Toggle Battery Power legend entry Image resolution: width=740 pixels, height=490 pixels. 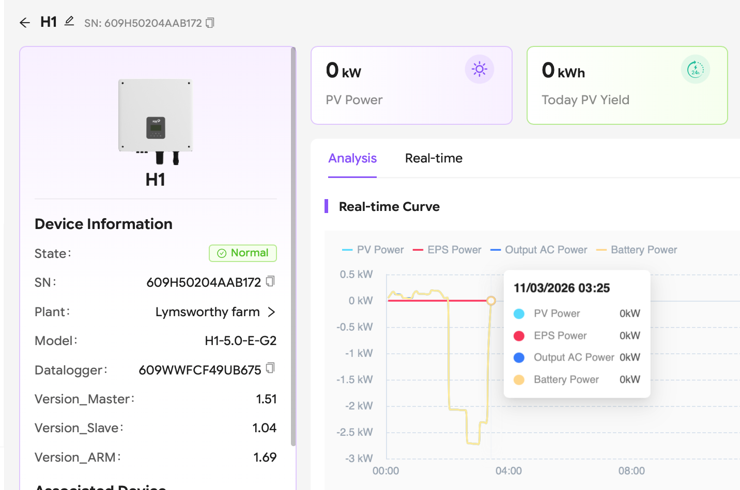(x=637, y=250)
